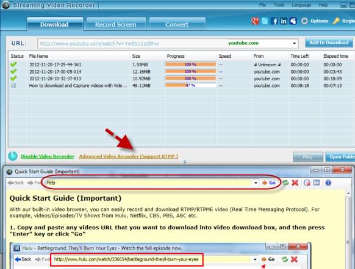This screenshot has height=269, width=355.
Task: Share via the Twitter icon
Action: coord(265,21)
